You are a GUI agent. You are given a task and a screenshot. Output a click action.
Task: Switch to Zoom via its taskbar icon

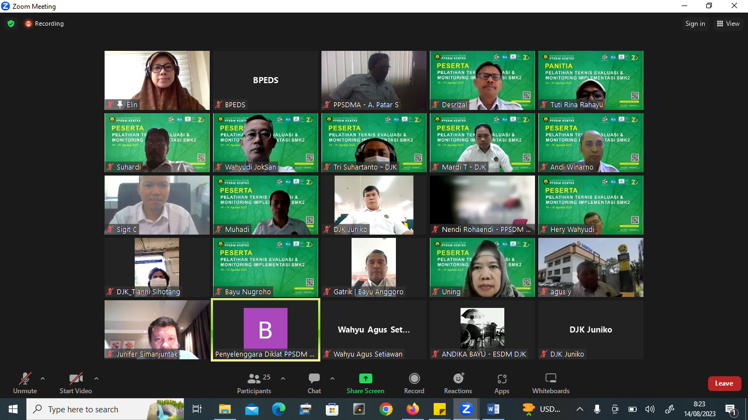tap(467, 409)
